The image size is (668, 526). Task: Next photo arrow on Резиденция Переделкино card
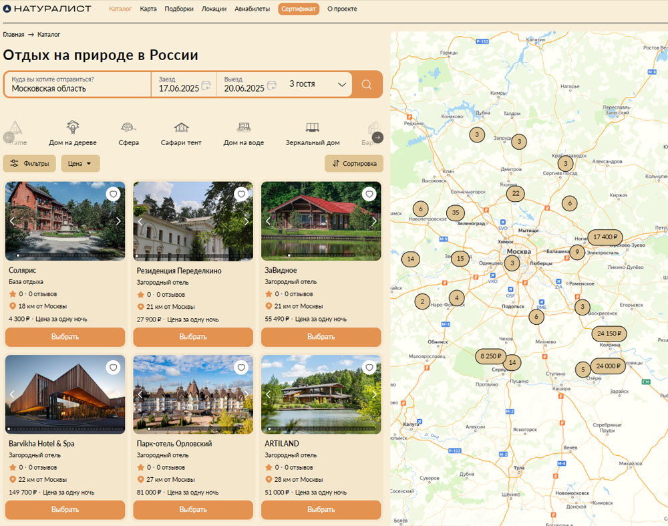246,221
